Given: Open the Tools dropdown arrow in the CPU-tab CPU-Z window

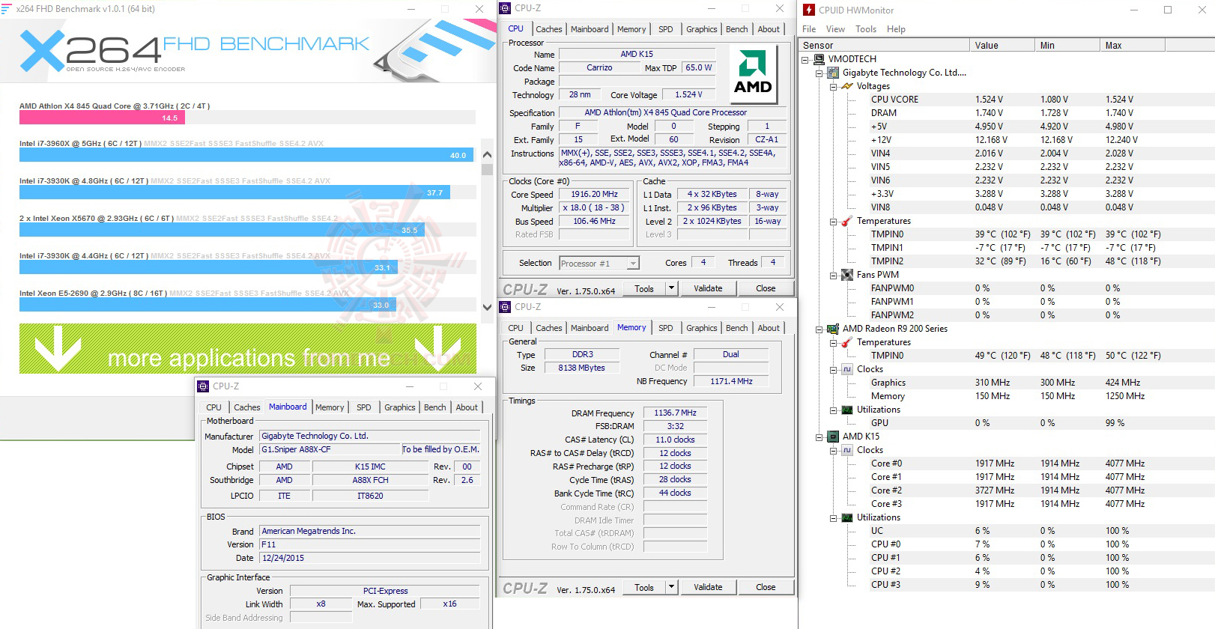Looking at the screenshot, I should tap(671, 288).
